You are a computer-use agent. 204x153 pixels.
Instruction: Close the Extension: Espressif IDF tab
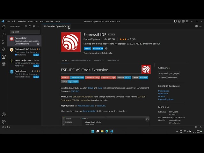pos(69,26)
